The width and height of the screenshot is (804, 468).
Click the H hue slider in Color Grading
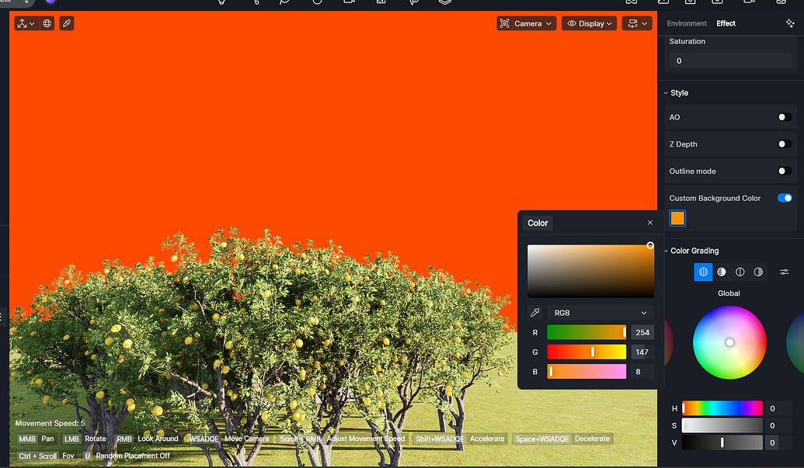[722, 408]
